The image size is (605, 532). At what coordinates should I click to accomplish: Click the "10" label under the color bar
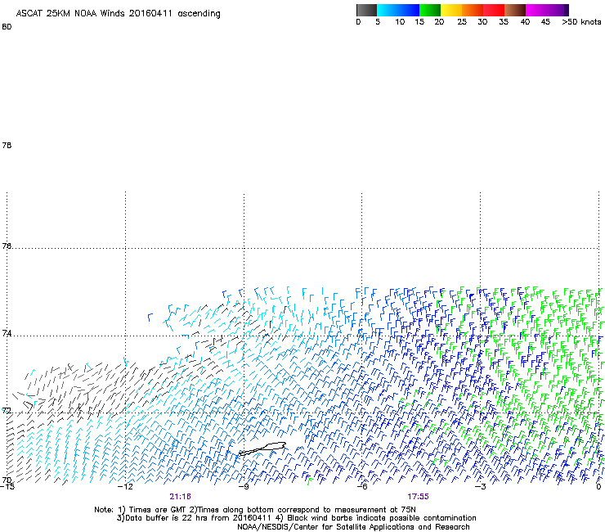pos(400,22)
